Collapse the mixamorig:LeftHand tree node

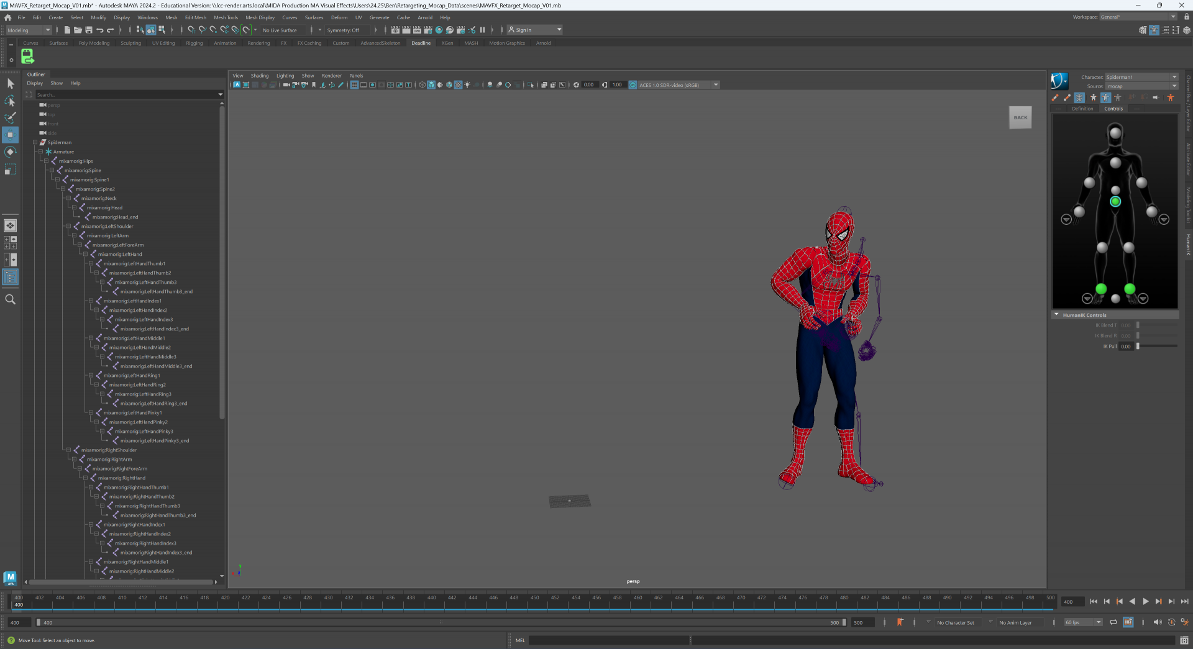pyautogui.click(x=85, y=255)
